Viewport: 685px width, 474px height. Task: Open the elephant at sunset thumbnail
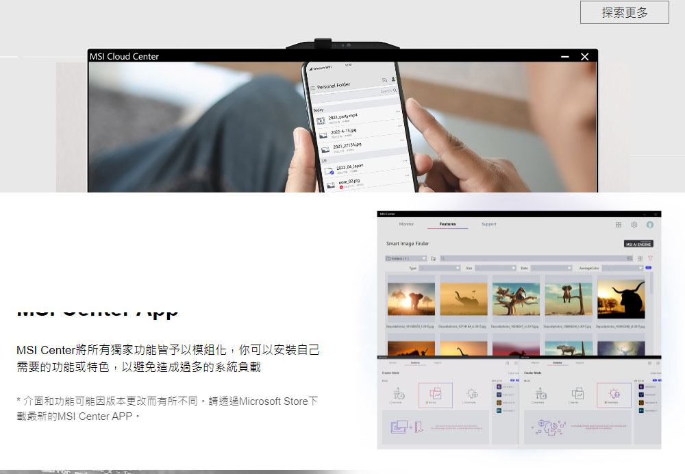pos(411,299)
